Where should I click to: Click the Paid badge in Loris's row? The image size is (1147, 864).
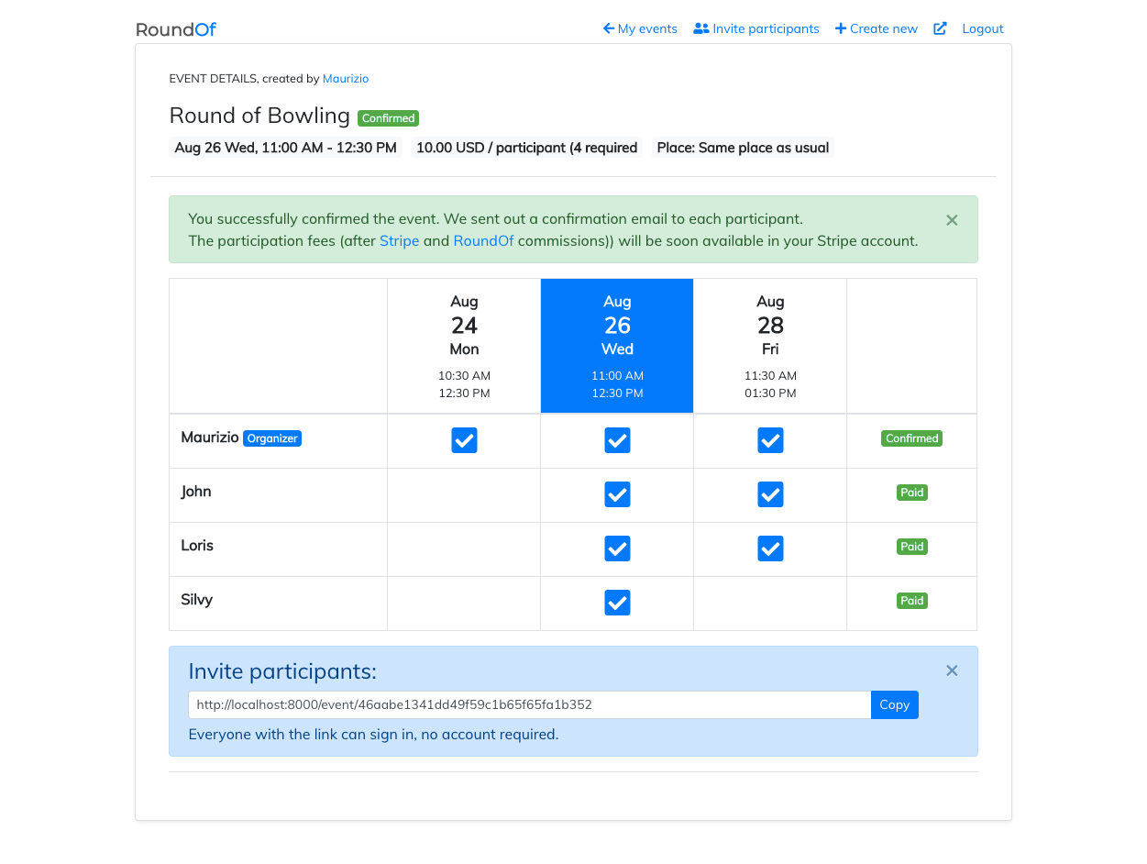[x=911, y=547]
